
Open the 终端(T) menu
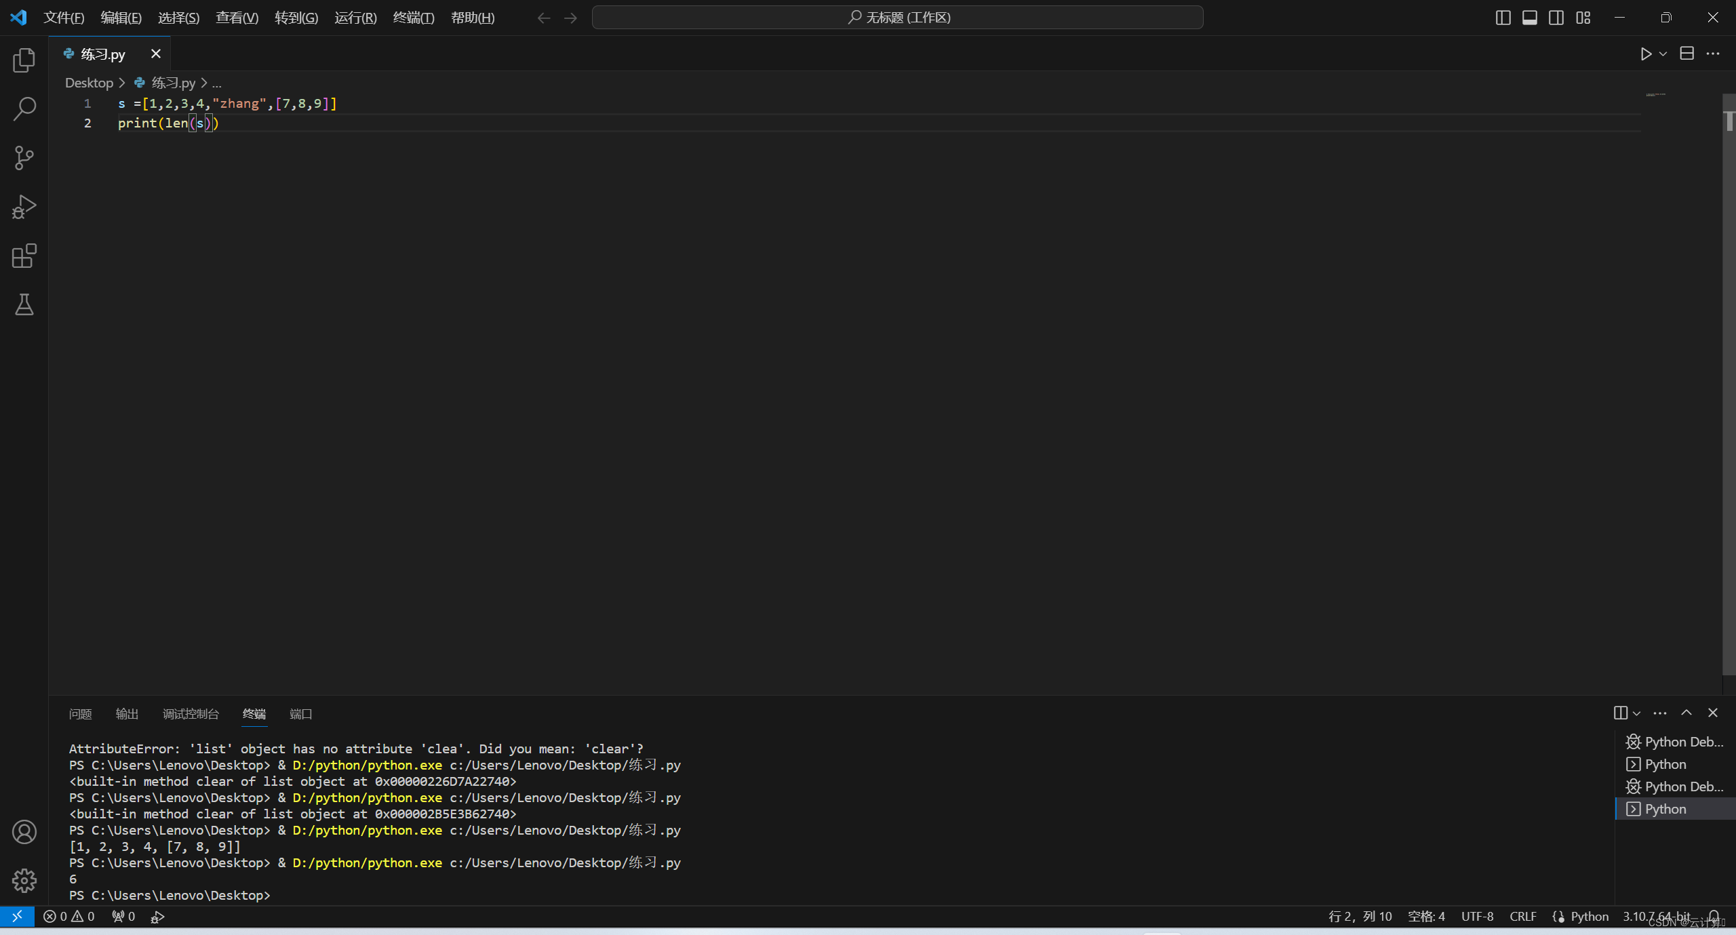click(413, 18)
